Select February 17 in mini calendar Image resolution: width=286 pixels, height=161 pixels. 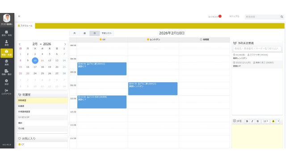[35, 67]
